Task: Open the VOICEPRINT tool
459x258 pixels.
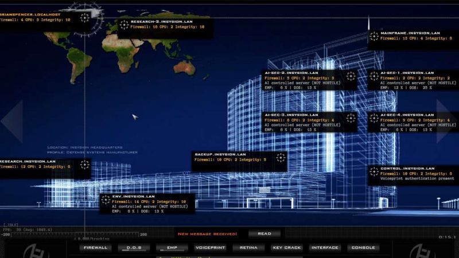Action: [210, 248]
